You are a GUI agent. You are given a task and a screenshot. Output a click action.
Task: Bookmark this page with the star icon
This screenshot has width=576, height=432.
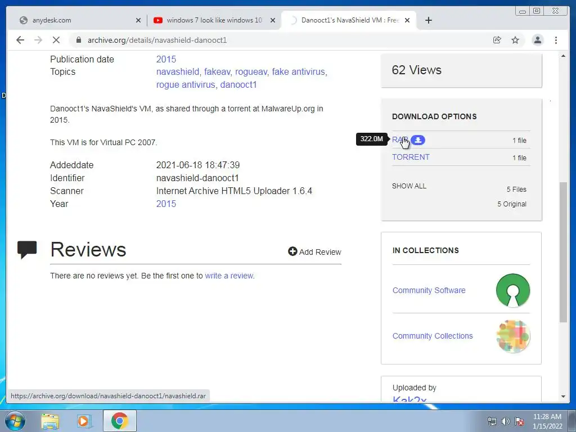pyautogui.click(x=515, y=40)
